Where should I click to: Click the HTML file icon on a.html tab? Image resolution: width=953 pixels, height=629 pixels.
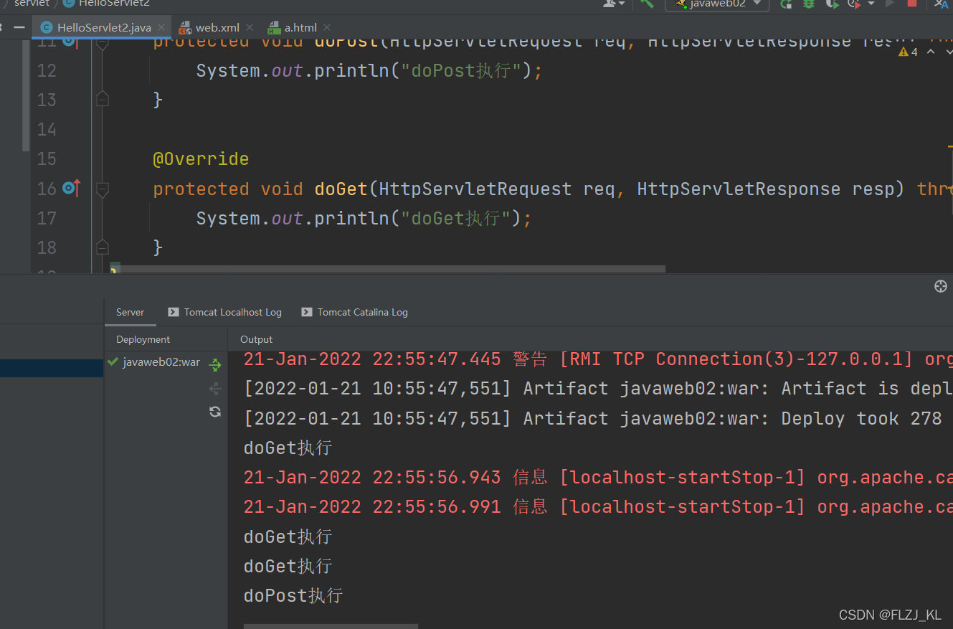click(x=274, y=28)
